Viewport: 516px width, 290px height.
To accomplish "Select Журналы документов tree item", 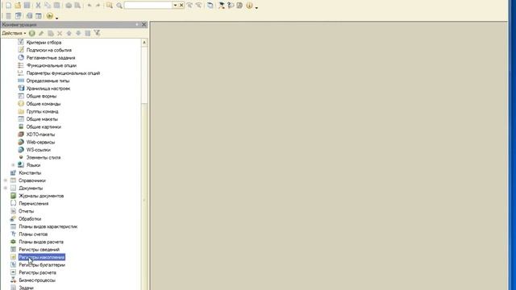I will 41,196.
